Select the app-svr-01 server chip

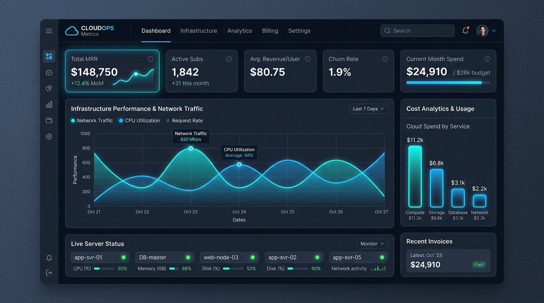tap(100, 257)
